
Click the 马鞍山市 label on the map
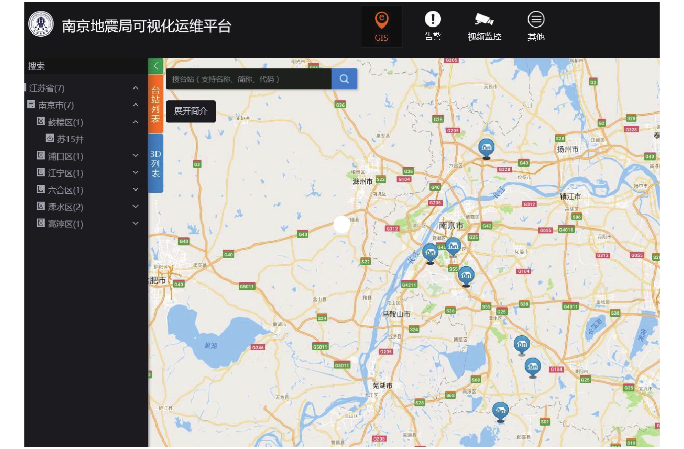[x=396, y=314]
